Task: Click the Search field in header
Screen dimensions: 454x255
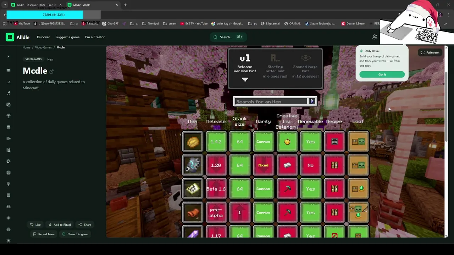Action: (228, 37)
